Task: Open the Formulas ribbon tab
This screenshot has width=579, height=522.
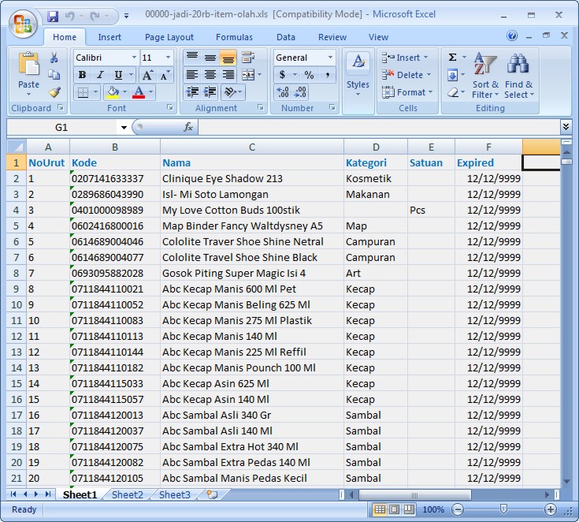Action: pyautogui.click(x=234, y=37)
